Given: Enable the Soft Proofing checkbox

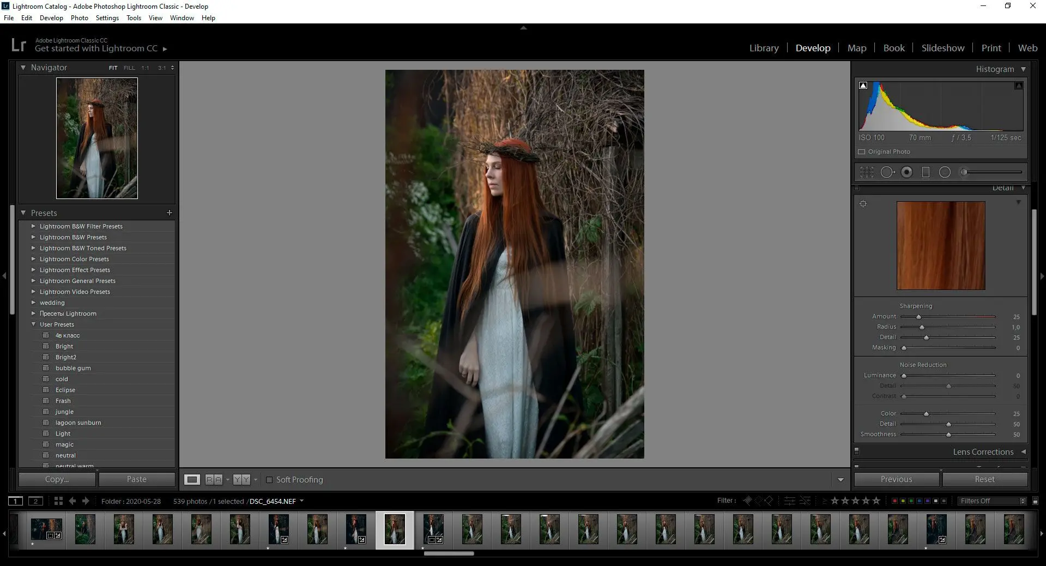Looking at the screenshot, I should tap(269, 480).
